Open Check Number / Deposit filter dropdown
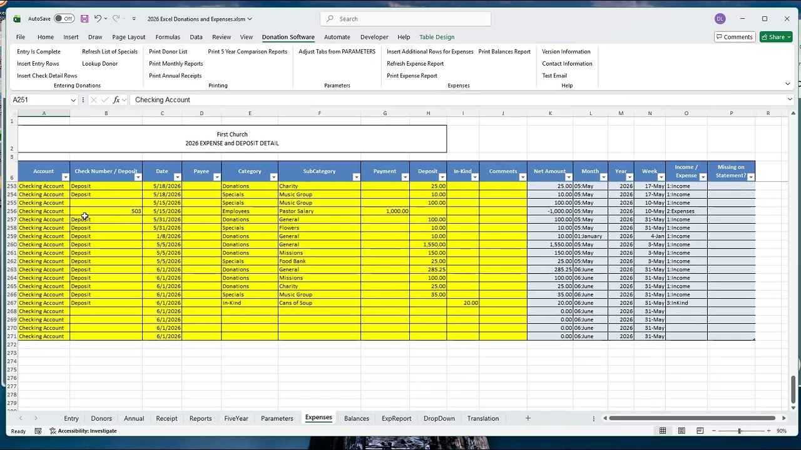Screen dimensions: 801x450 click(138, 177)
